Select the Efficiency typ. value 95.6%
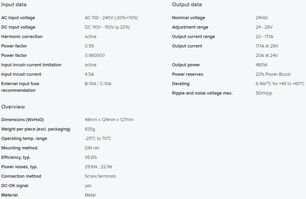Image resolution: width=306 pixels, height=199 pixels. click(x=91, y=157)
